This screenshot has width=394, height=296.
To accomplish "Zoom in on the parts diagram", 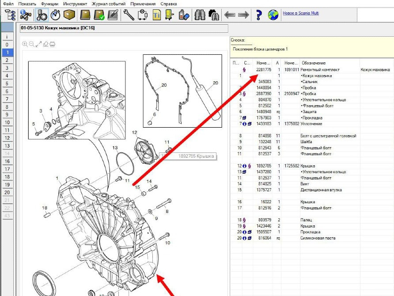I will (x=25, y=44).
